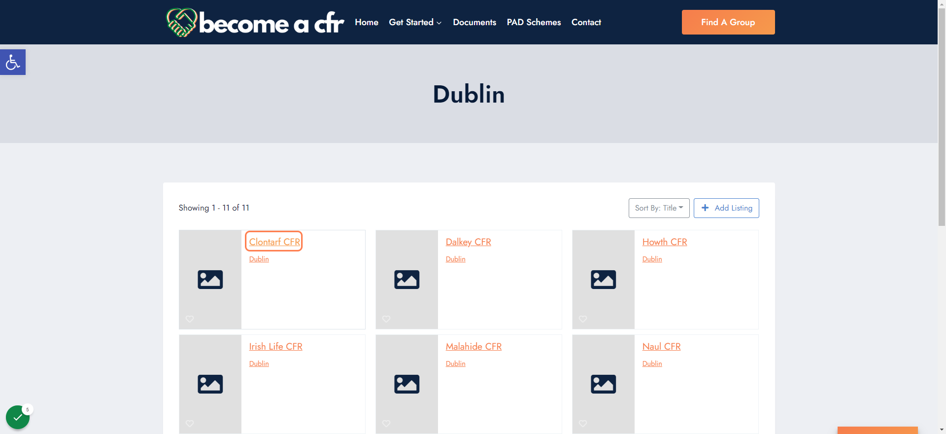Go to the Home page

(x=367, y=22)
